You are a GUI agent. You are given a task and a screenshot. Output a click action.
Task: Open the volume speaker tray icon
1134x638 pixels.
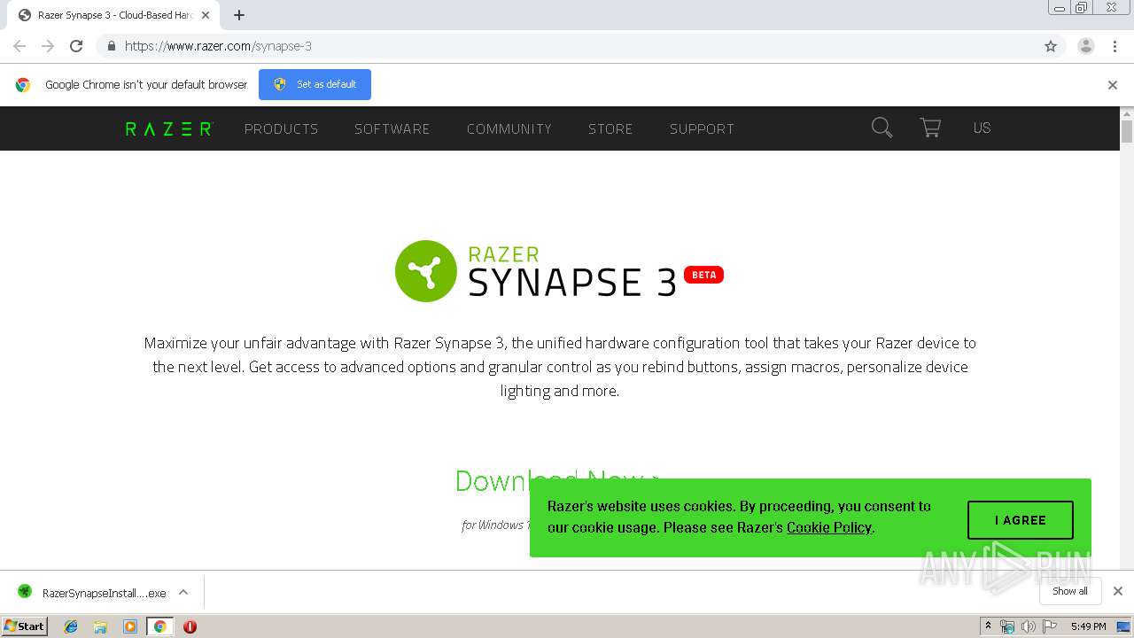point(1028,626)
